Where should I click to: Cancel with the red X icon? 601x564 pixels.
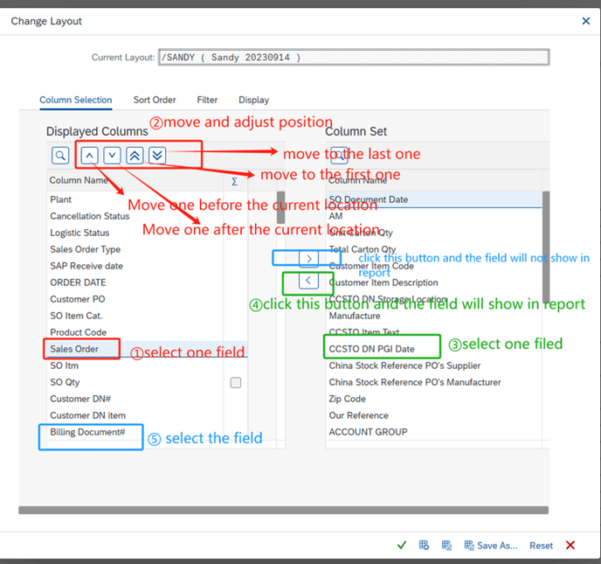coord(570,546)
